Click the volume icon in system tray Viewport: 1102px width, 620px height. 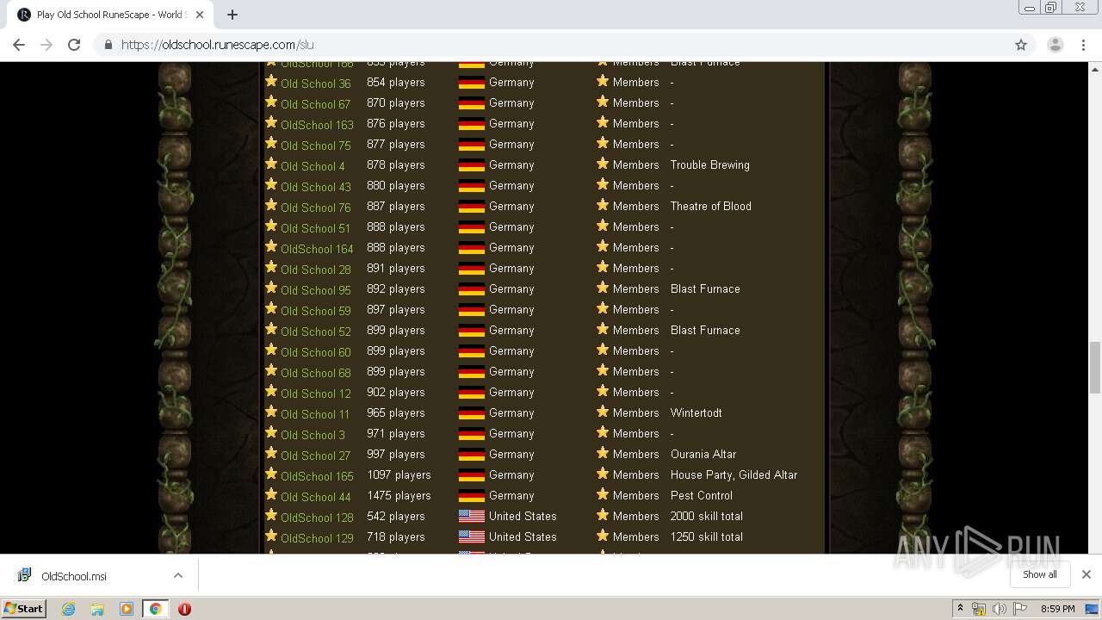pos(999,609)
